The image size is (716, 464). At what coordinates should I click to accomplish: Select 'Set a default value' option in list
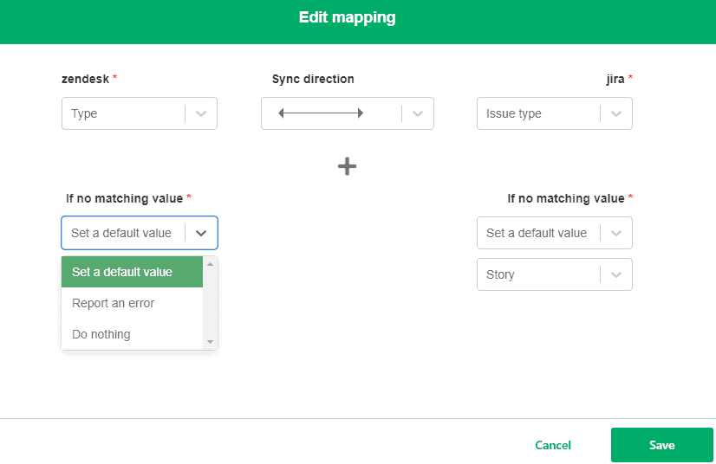[x=132, y=272]
